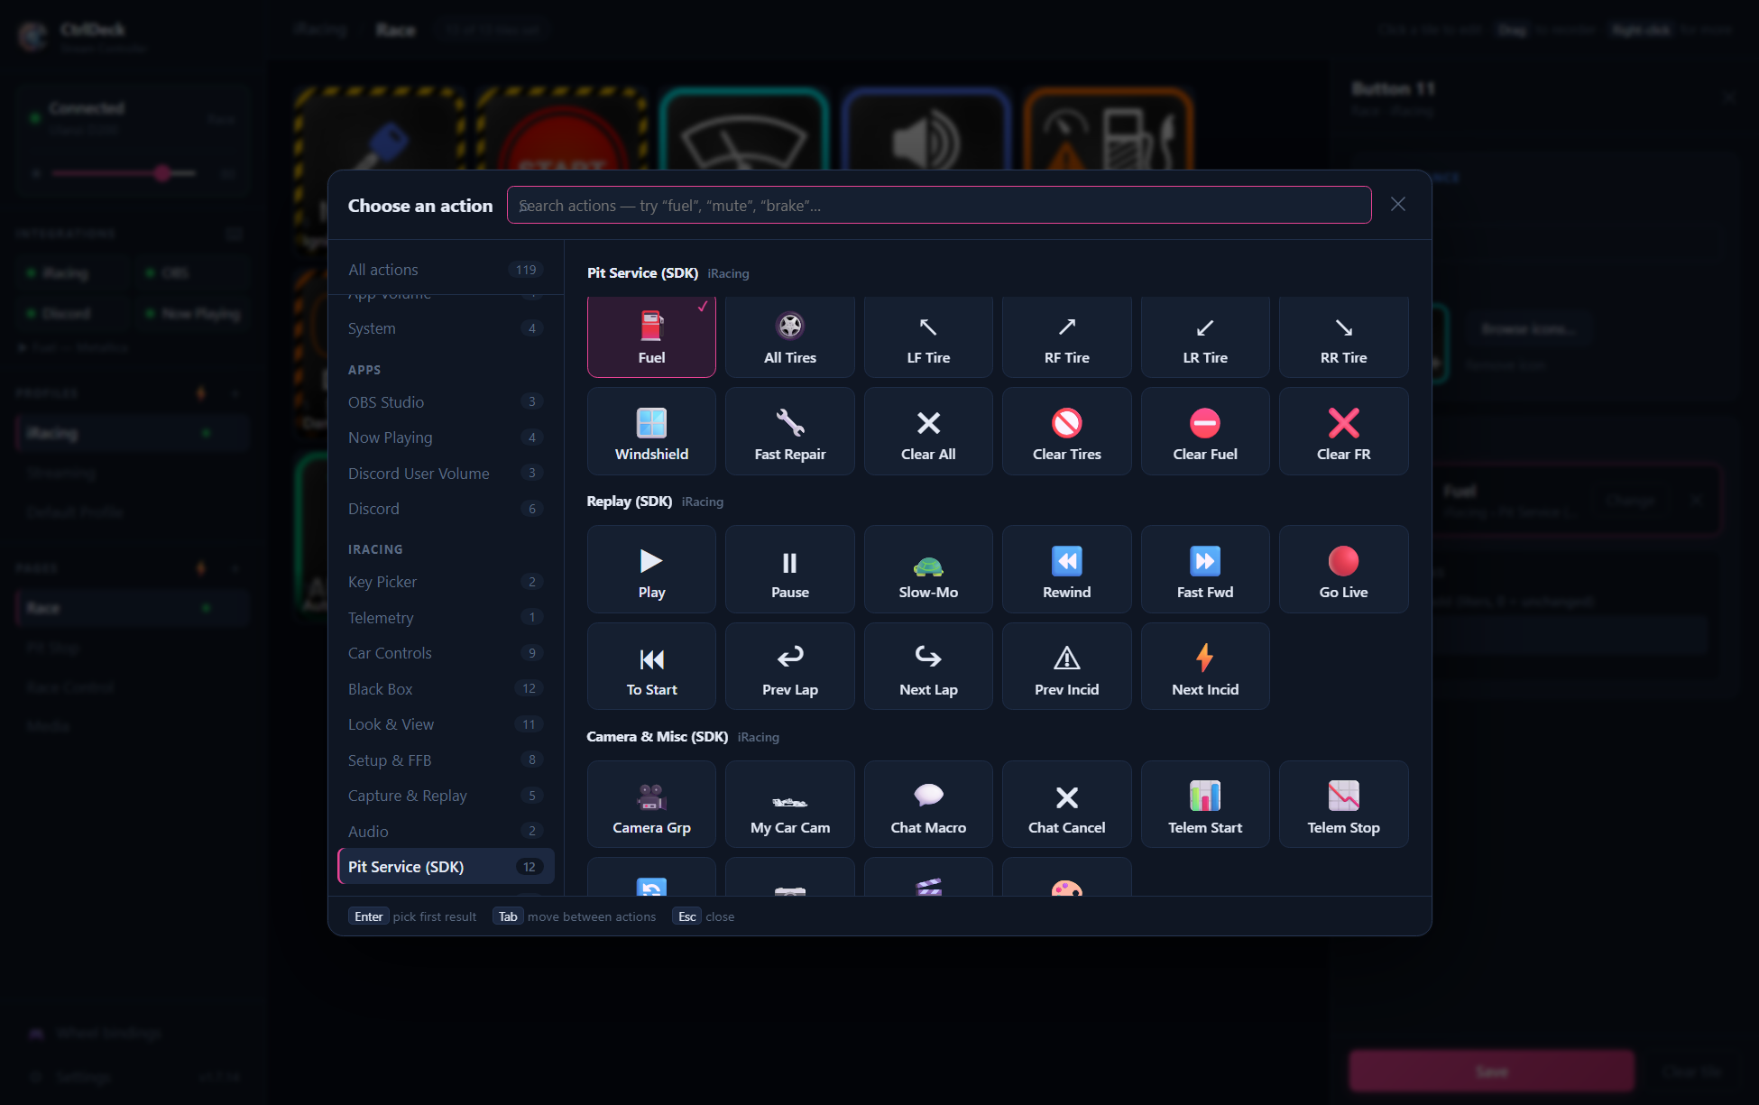1759x1105 pixels.
Task: Open the Discord User Volume category
Action: (x=446, y=474)
